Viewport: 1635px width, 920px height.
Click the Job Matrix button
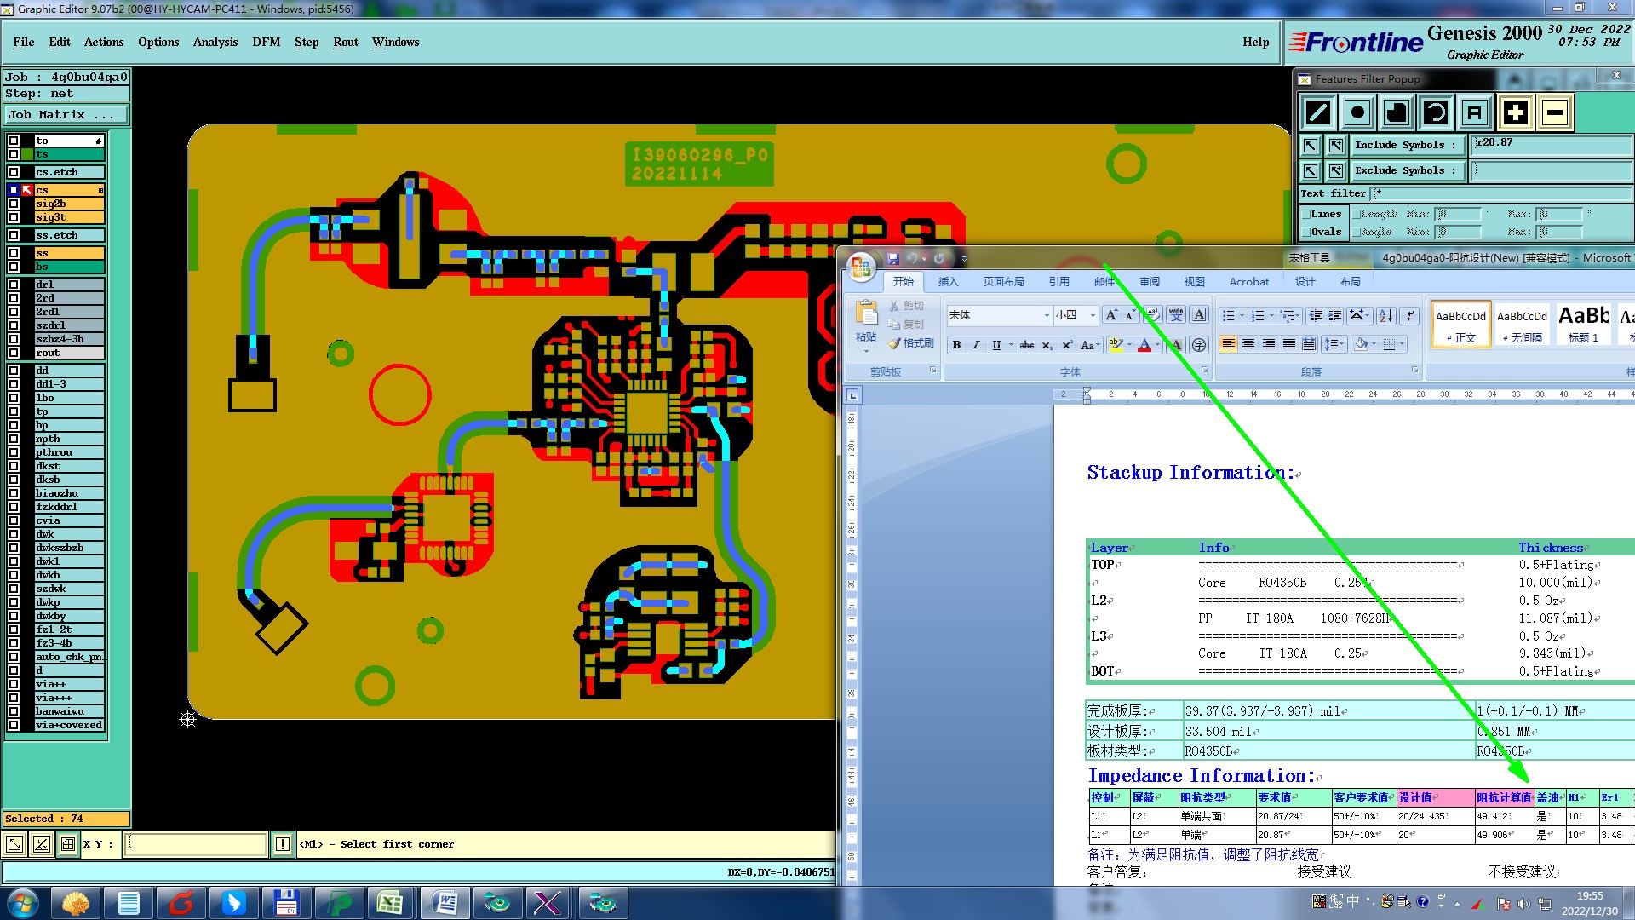(66, 115)
